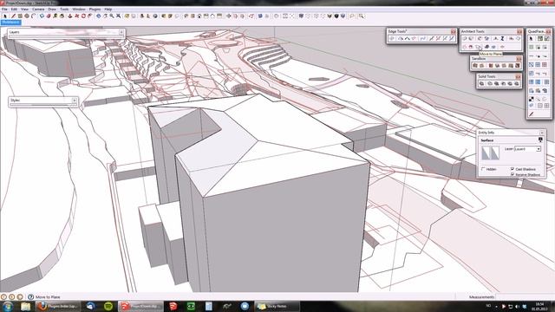Choose the Rectangle drawing tool
Screen dimensions: 555x312
tap(20, 16)
